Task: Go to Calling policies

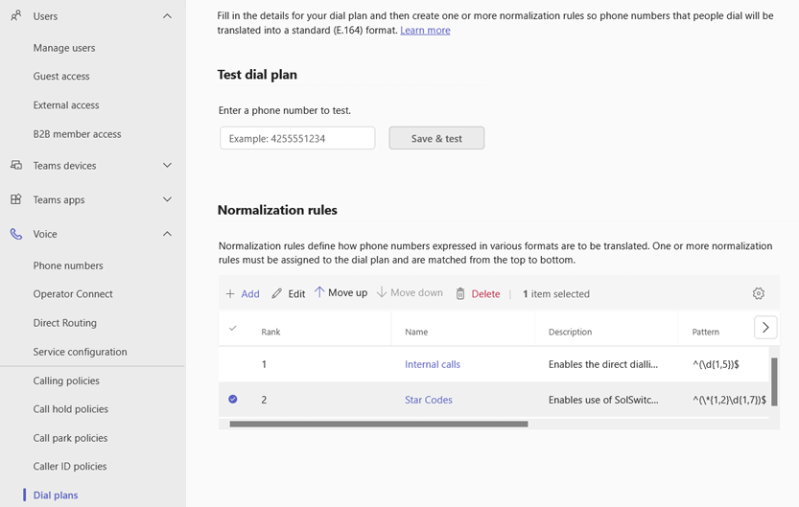Action: [66, 380]
